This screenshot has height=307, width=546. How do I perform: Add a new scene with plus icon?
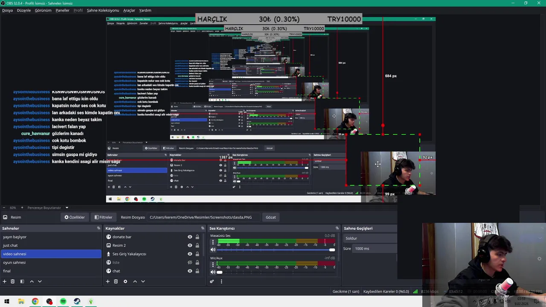tap(5, 281)
